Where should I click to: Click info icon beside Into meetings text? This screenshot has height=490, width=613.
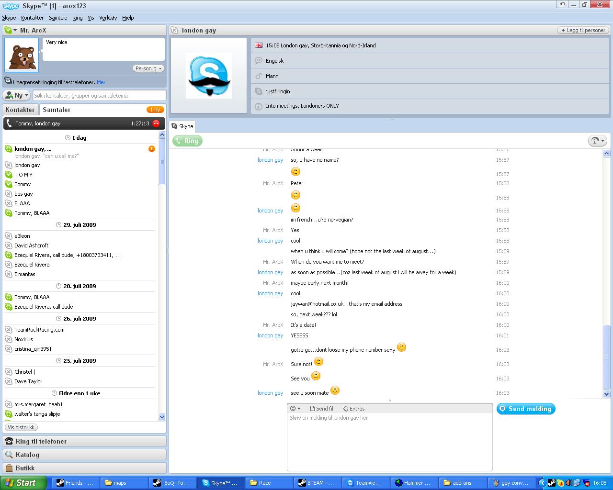pyautogui.click(x=259, y=106)
